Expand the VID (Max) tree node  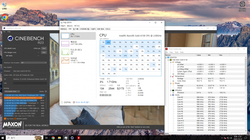click(x=173, y=74)
